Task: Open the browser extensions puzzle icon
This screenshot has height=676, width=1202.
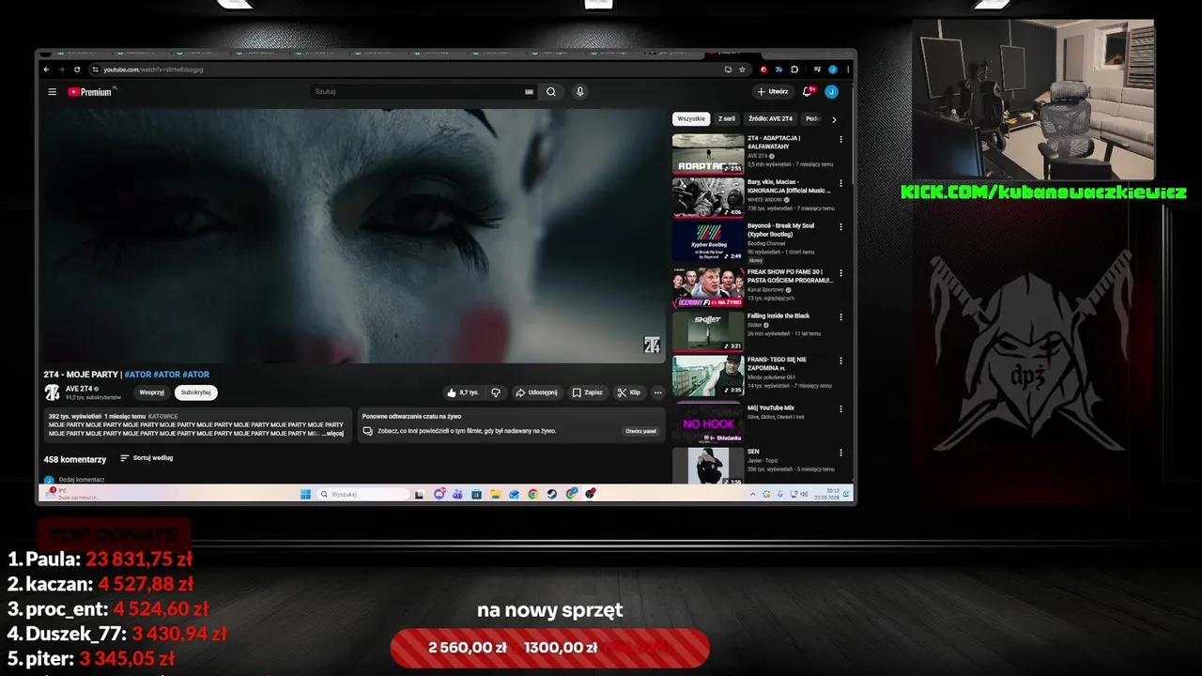Action: [794, 69]
